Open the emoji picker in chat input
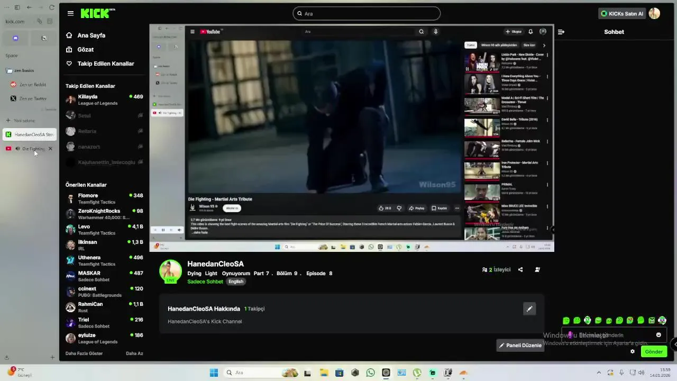 click(658, 335)
